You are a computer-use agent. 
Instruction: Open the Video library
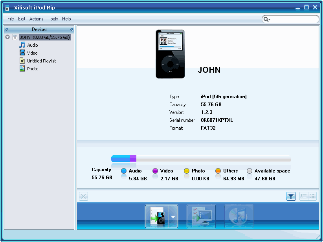click(32, 53)
